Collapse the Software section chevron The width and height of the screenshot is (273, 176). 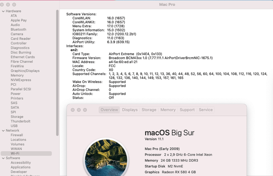pyautogui.click(x=3, y=158)
